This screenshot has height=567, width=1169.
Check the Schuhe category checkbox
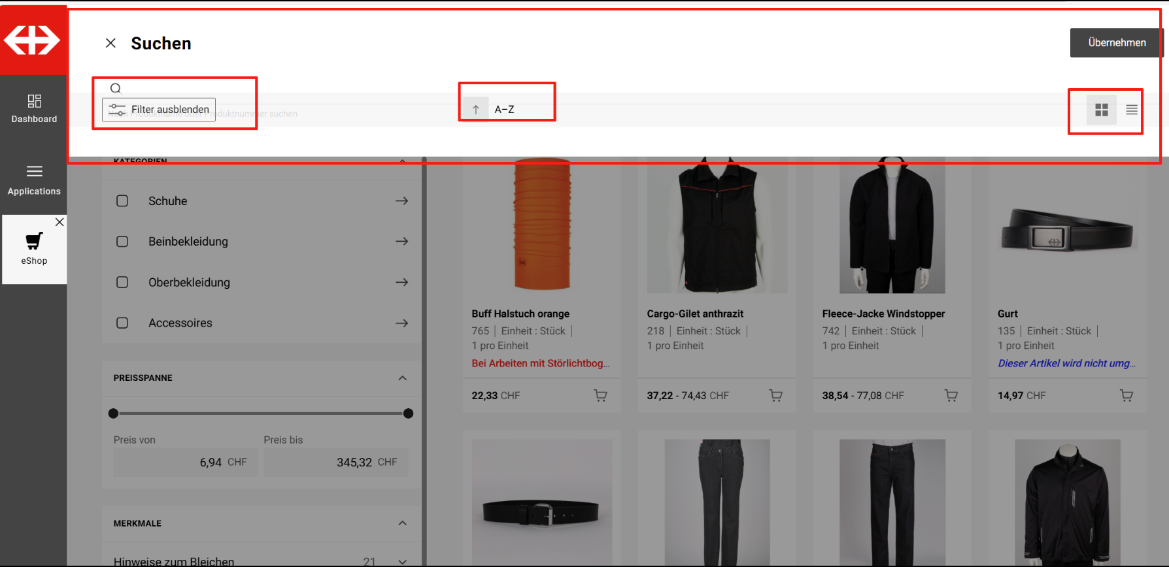[122, 201]
